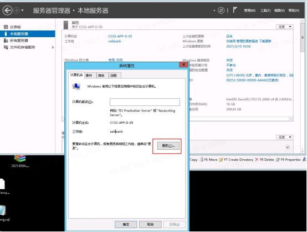Switch to the 远程 tab
This screenshot has width=307, height=232.
(115, 75)
